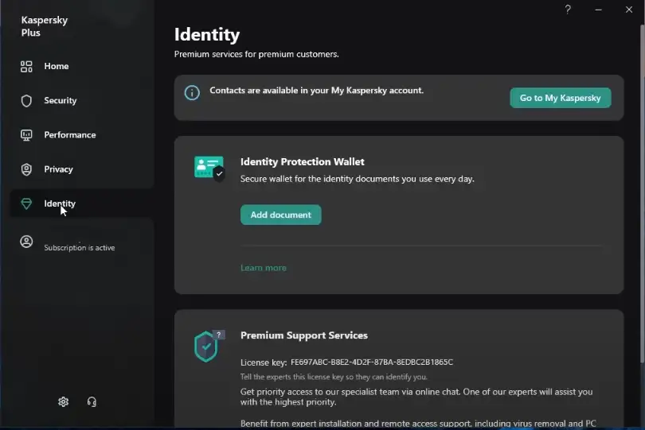
Task: Click the profile account icon
Action: [26, 242]
